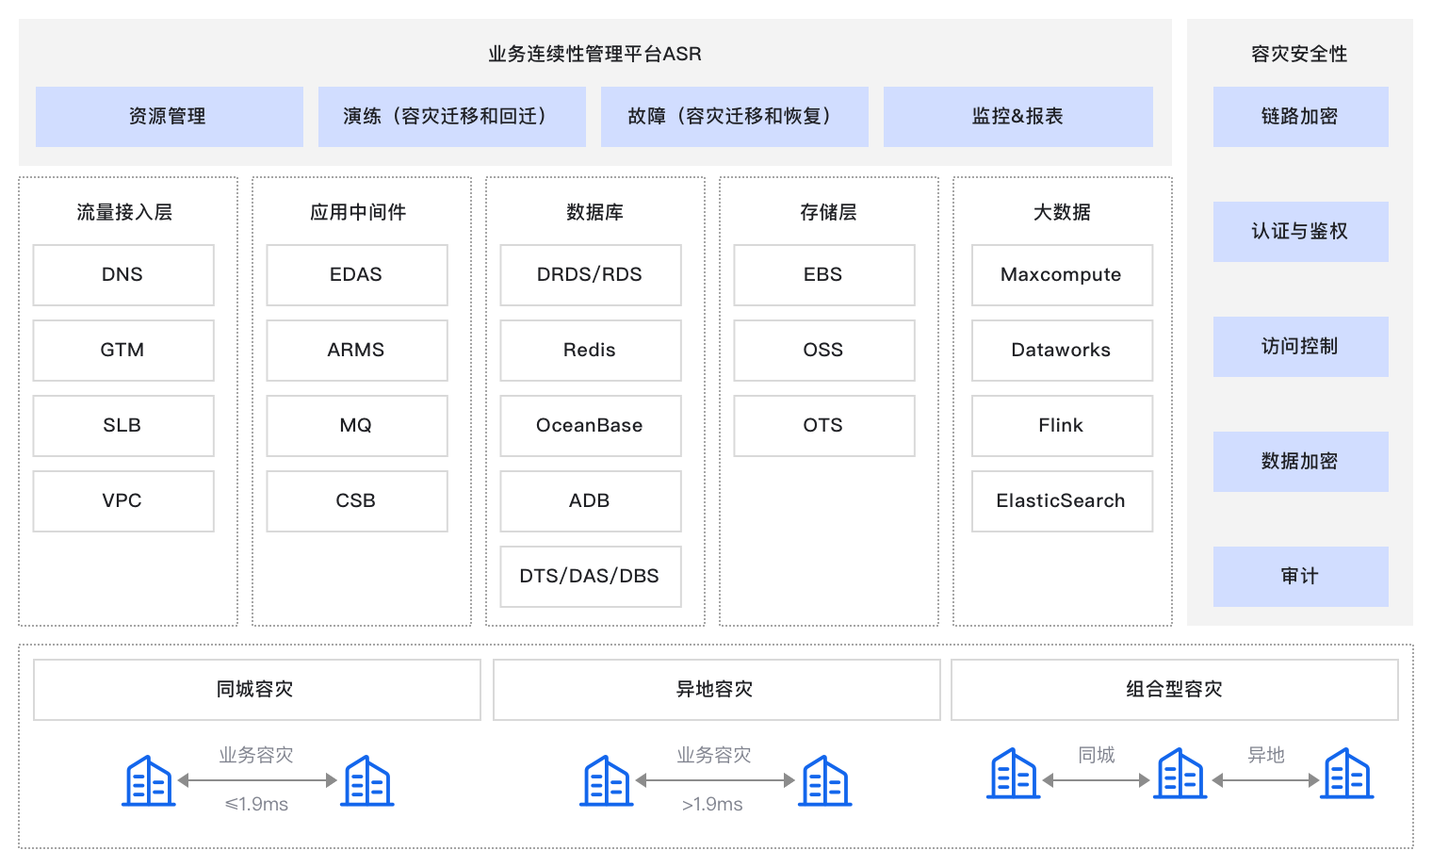Click the 业务容灾 label under 同城容灾
The width and height of the screenshot is (1432, 867).
pyautogui.click(x=256, y=756)
